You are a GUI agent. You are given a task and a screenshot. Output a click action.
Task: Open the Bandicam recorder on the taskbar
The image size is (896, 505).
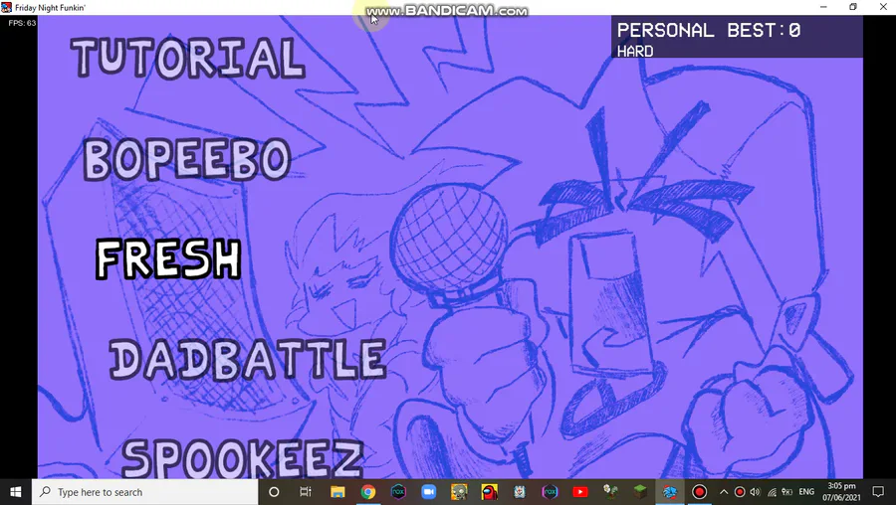pyautogui.click(x=700, y=492)
